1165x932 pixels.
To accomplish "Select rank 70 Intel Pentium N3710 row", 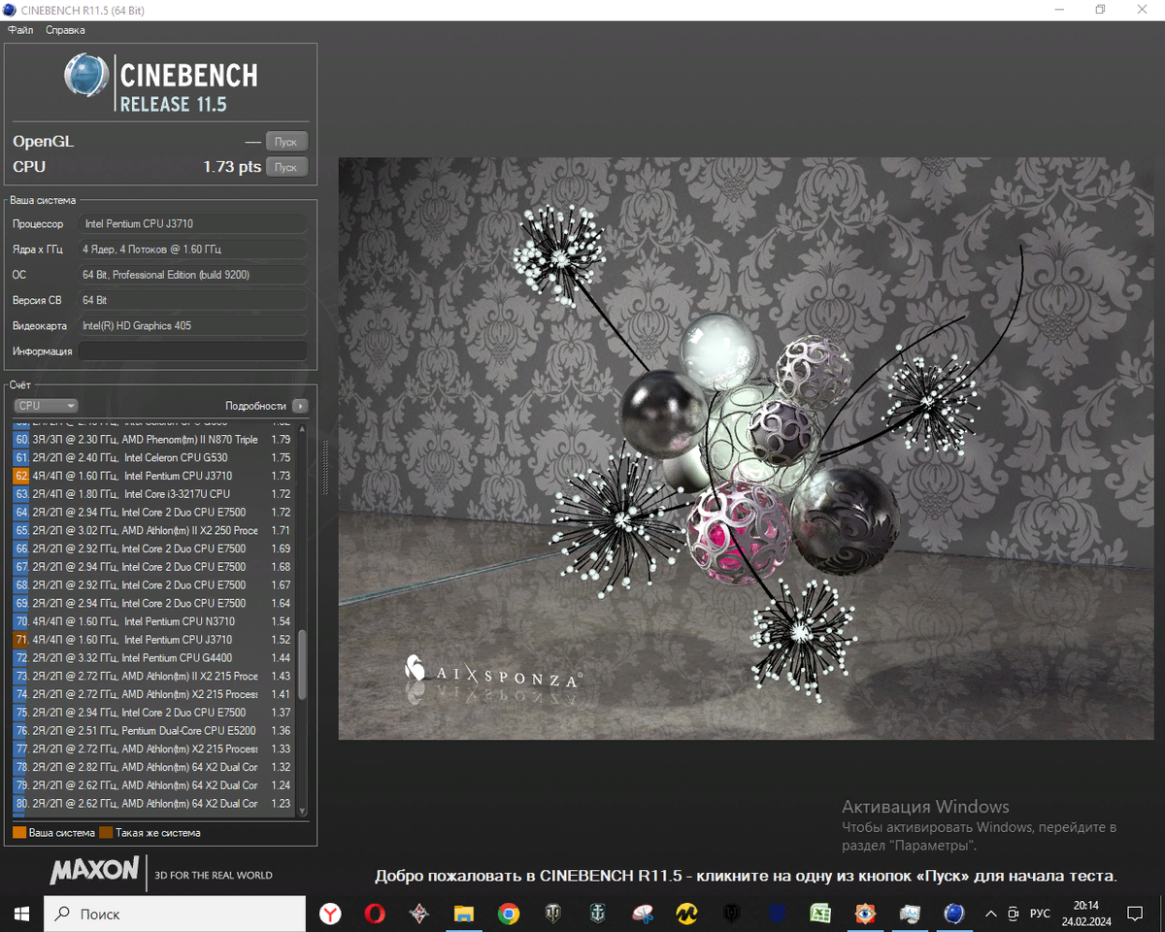I will [x=153, y=621].
